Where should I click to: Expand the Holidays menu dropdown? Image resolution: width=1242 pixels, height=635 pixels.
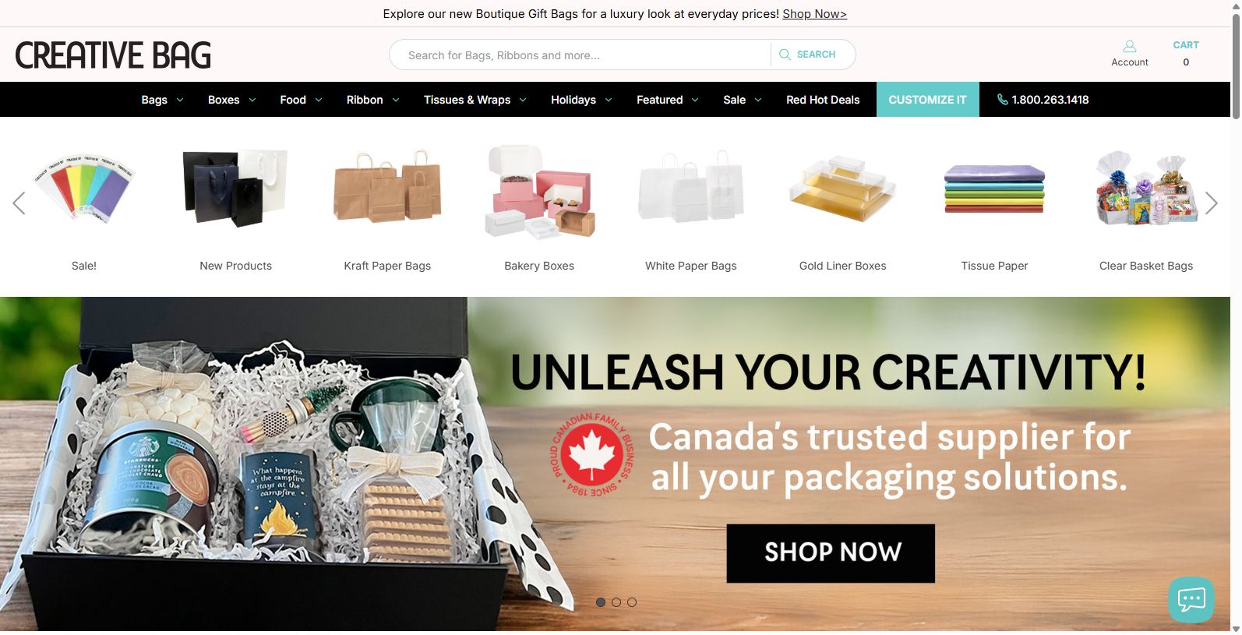581,100
